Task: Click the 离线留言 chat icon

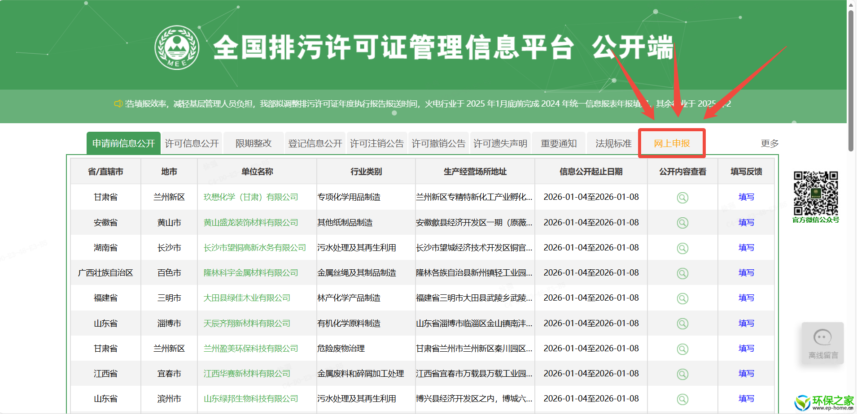Action: [x=822, y=343]
